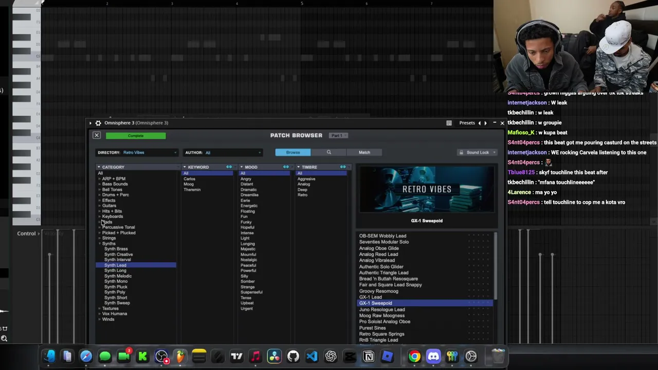
Task: Open Discord from the Dock
Action: (433, 356)
